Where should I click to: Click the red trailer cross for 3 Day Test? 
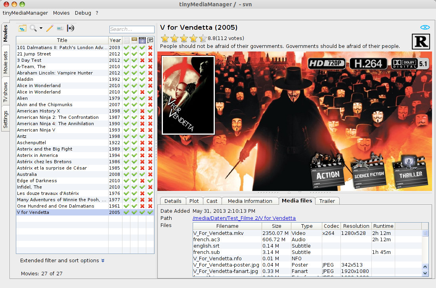pyautogui.click(x=142, y=60)
